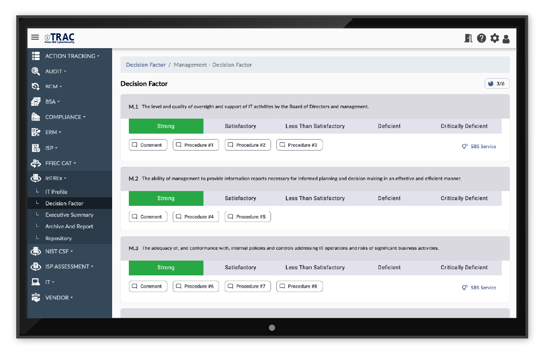543x354 pixels.
Task: Click the Vendor handshake icon in sidebar
Action: (x=36, y=297)
